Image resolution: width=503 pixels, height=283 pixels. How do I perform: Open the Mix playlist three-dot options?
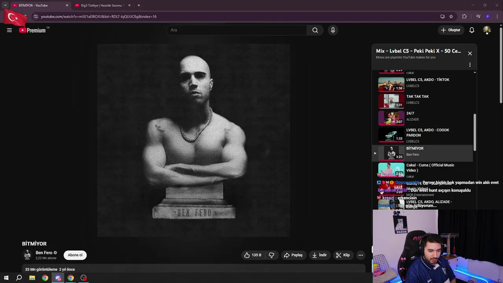coord(470,65)
